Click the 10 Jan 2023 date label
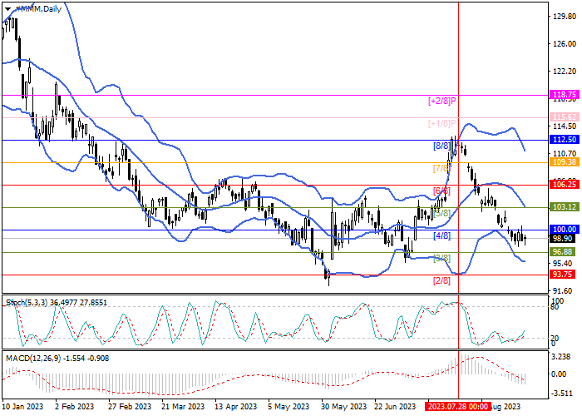Screen dimensions: 582x416 pos(22,406)
